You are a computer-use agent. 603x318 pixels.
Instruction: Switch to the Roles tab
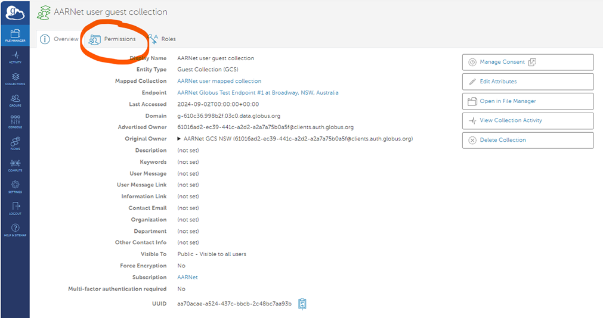coord(162,39)
